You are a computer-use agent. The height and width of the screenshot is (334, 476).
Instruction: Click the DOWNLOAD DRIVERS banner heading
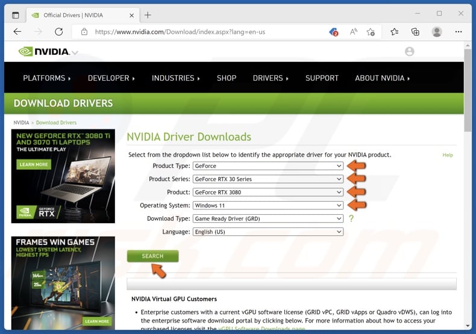click(x=63, y=104)
